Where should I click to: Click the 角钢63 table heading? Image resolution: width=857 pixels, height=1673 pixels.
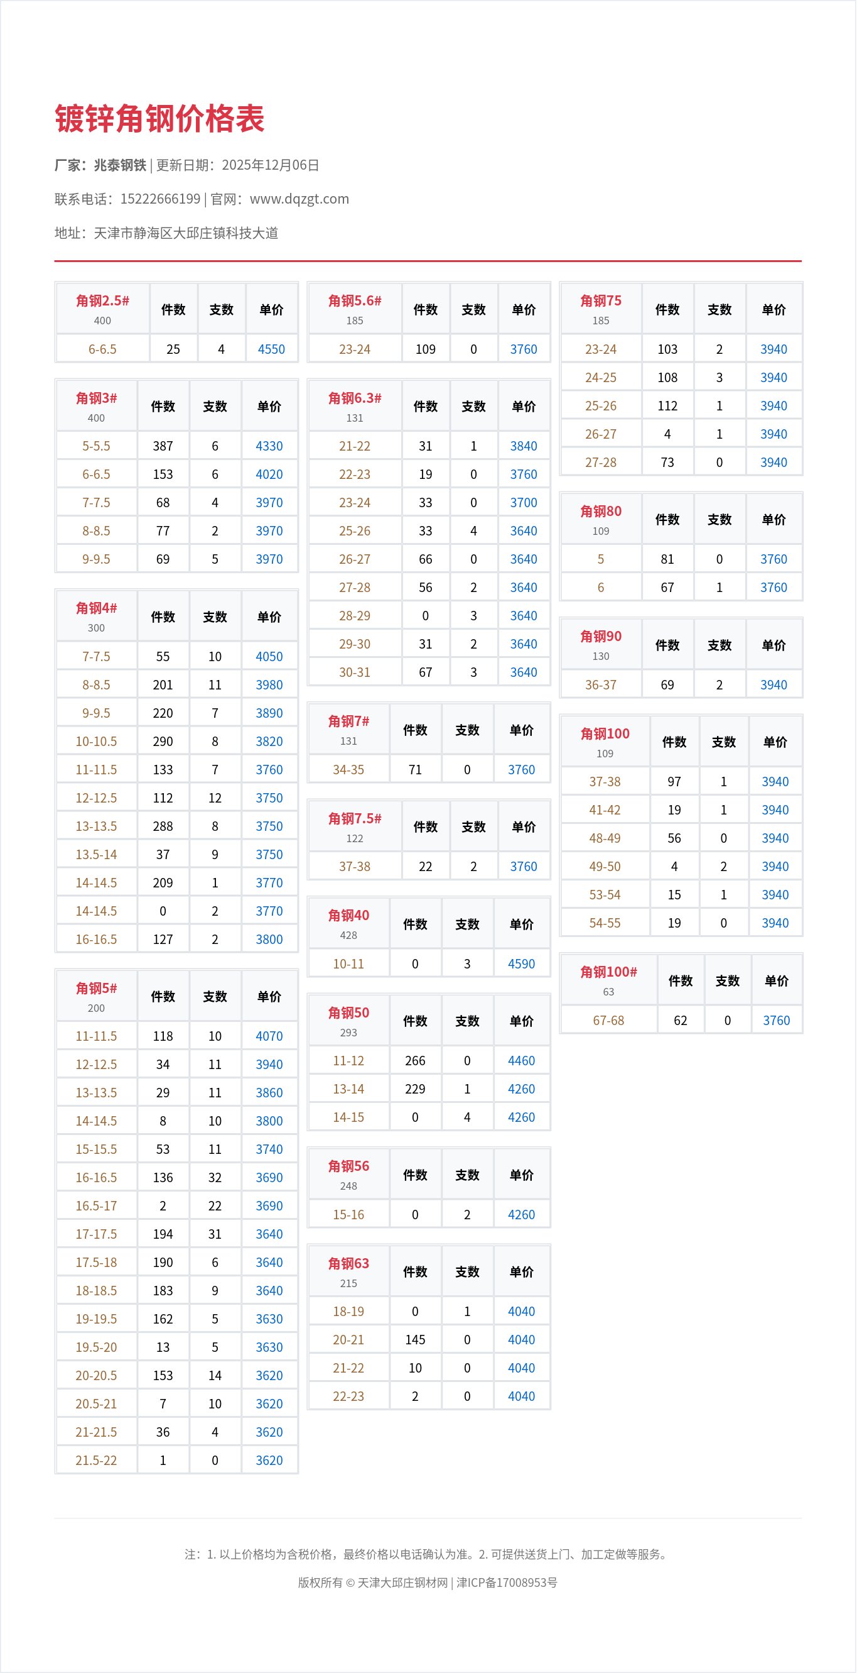click(x=348, y=1264)
